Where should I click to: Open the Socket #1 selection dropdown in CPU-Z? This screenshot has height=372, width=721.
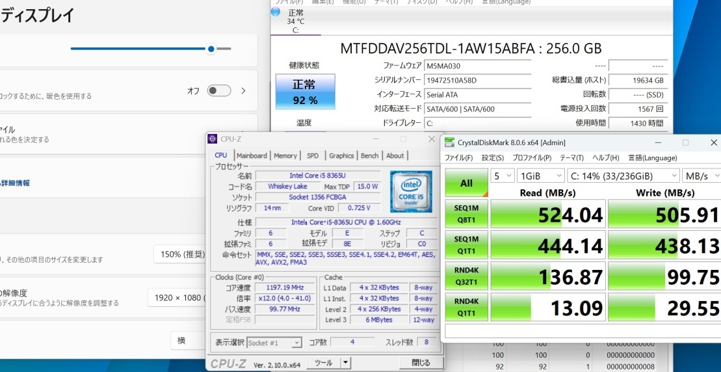(x=274, y=343)
